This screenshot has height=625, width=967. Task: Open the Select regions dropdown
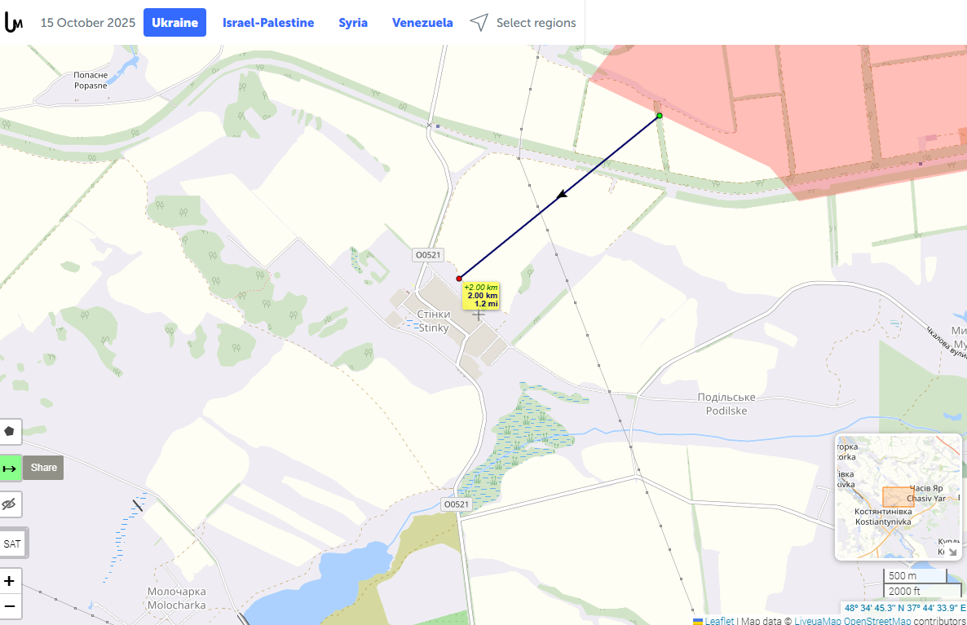523,23
